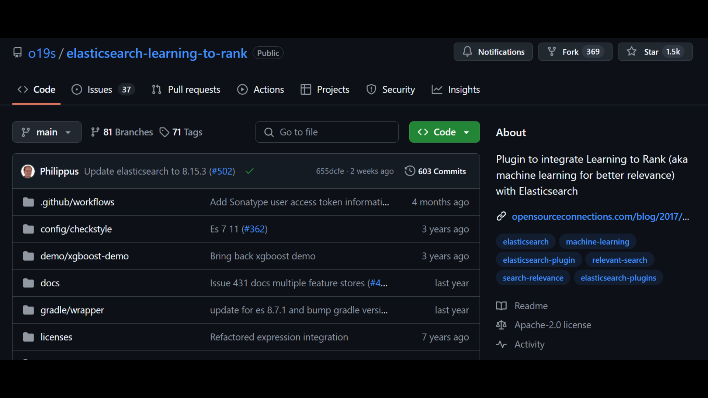Open the main branch dropdown
The width and height of the screenshot is (708, 398).
[47, 132]
